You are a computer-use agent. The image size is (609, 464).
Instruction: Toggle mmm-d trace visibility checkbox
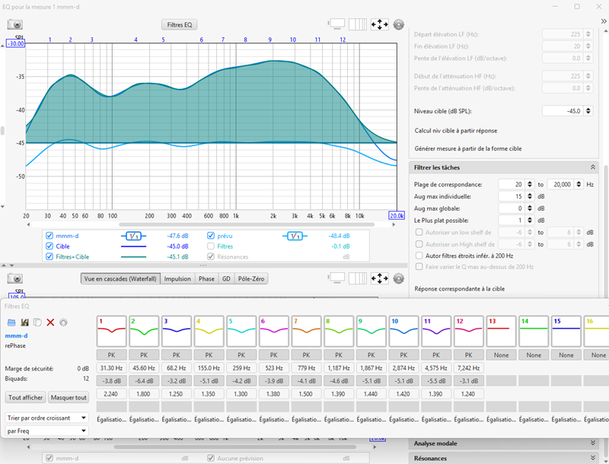tap(49, 236)
